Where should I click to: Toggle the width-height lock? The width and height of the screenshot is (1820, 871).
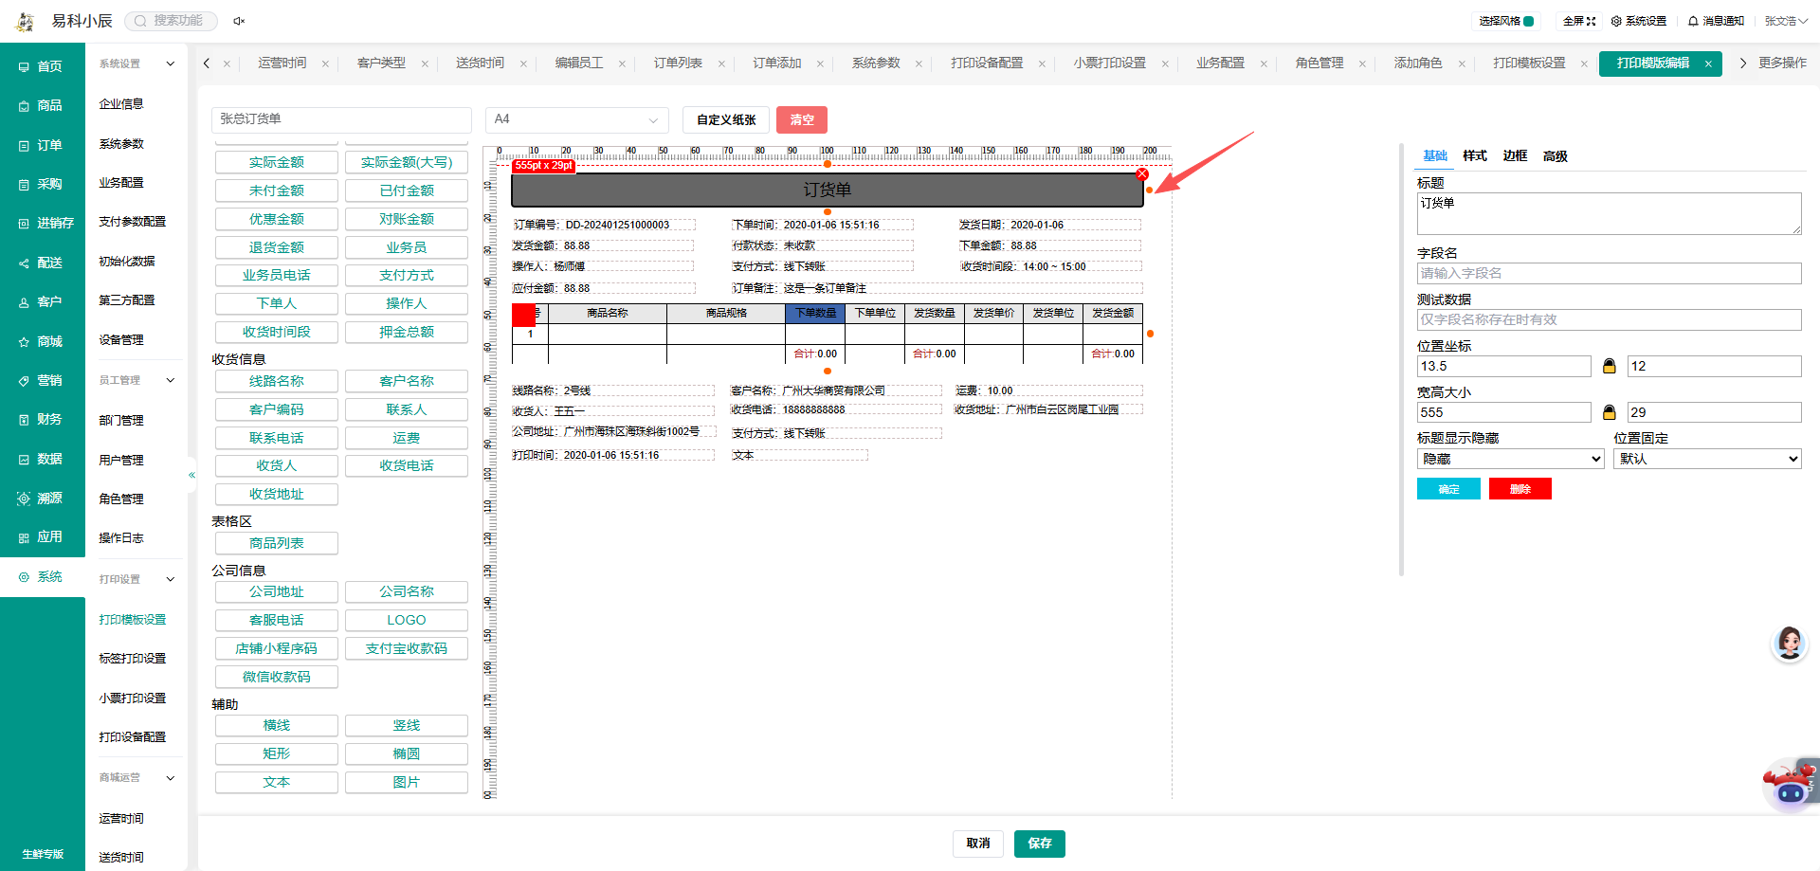point(1609,412)
